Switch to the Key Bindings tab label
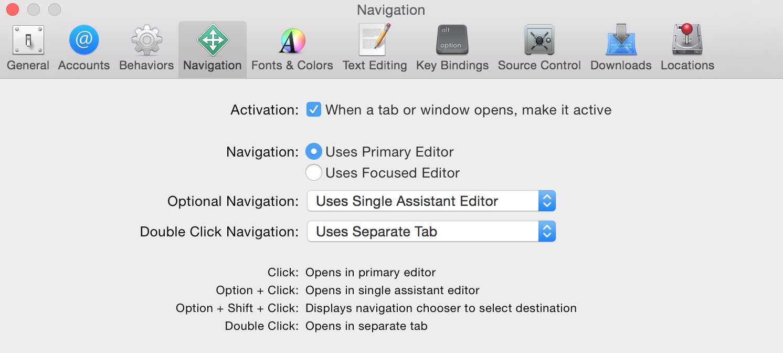783x353 pixels. pos(452,65)
